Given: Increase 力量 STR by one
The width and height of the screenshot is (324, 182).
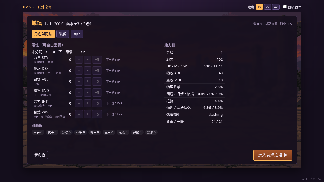Looking at the screenshot, I should pos(88,60).
